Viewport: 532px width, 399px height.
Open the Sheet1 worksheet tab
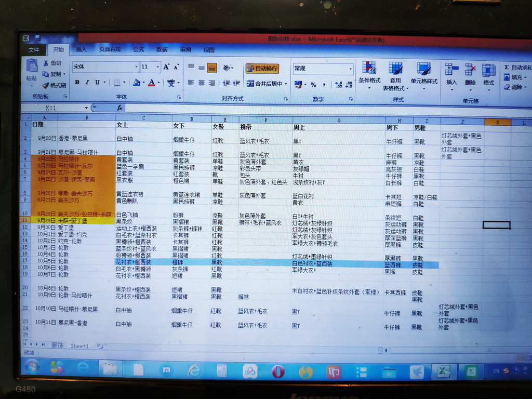point(79,345)
